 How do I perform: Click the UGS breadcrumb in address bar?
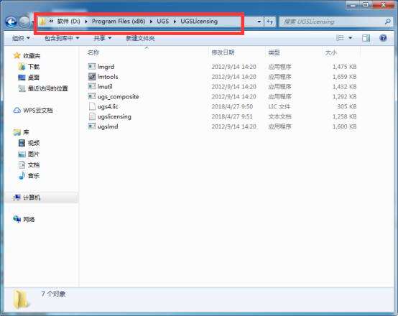pyautogui.click(x=162, y=22)
